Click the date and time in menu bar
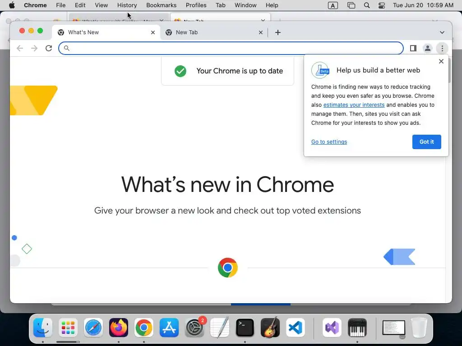 click(x=423, y=5)
